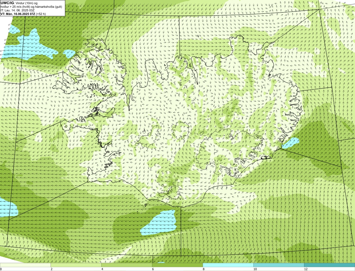Select the 10–12 m/s teal legend swatch
Image resolution: width=355 pixels, height=271 pixels.
point(279,265)
